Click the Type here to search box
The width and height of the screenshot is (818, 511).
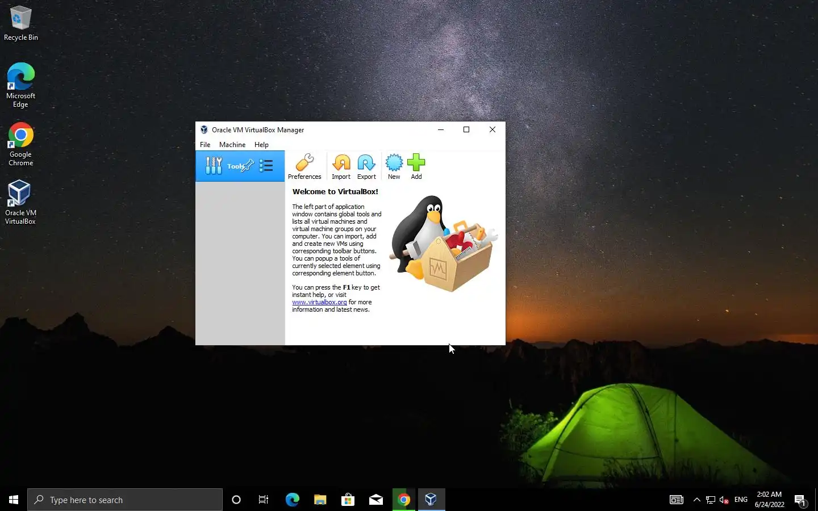coord(125,500)
